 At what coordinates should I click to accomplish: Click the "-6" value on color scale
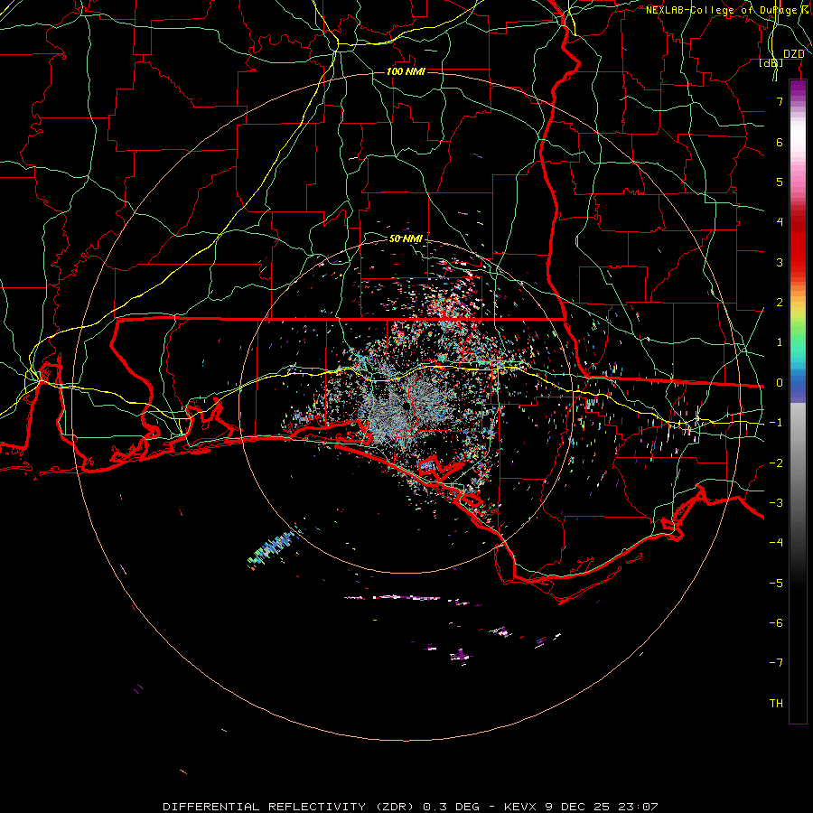click(x=776, y=622)
